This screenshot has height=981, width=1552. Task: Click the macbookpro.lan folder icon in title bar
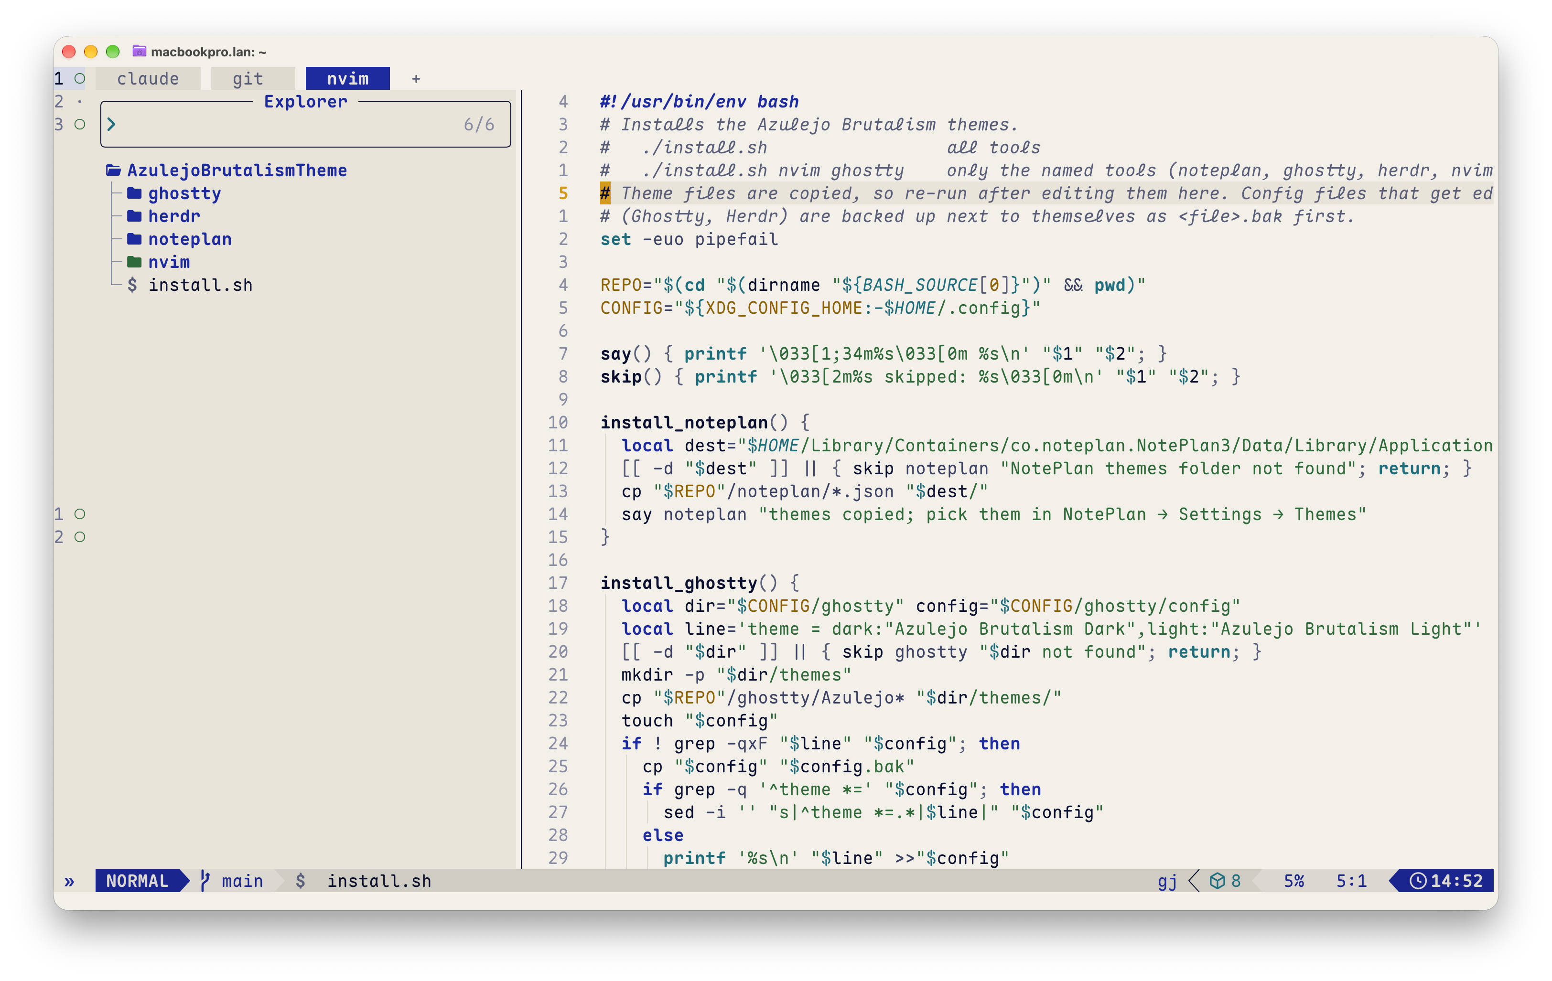(x=139, y=51)
